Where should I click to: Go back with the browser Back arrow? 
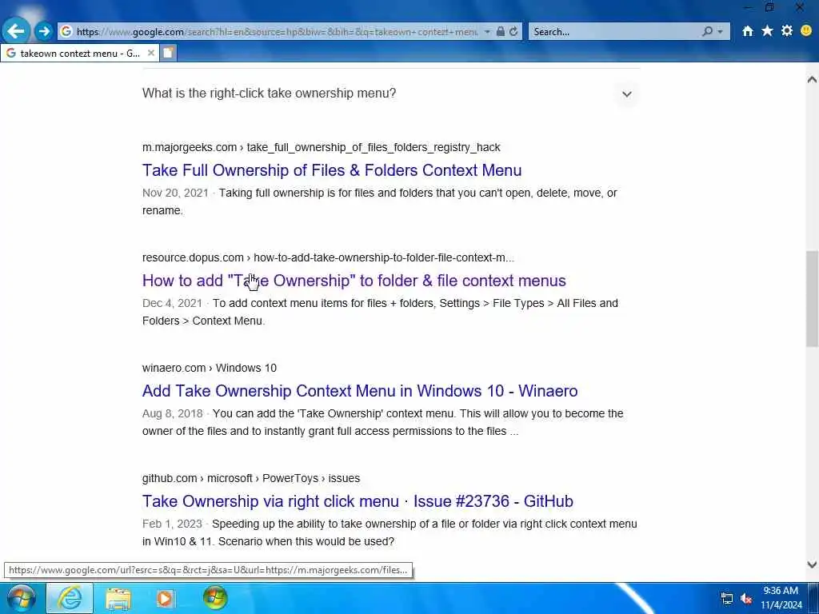(16, 31)
